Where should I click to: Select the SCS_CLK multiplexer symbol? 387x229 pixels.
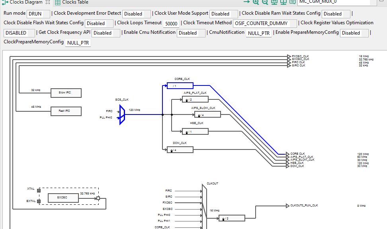point(122,114)
